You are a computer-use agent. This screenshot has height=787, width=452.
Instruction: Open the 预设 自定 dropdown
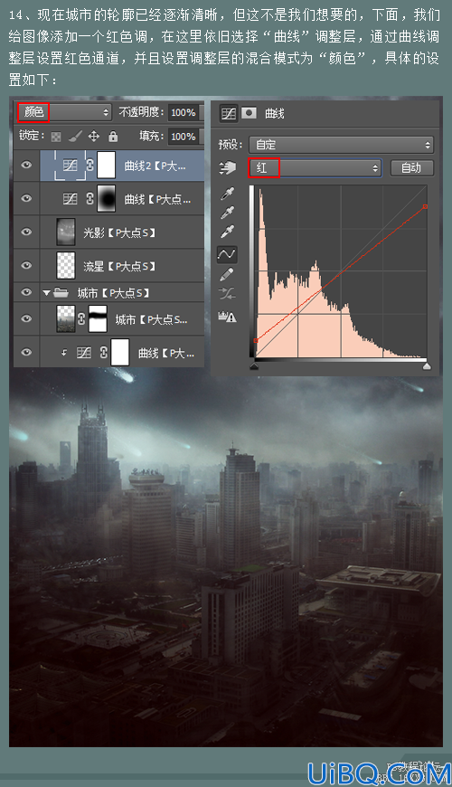341,145
